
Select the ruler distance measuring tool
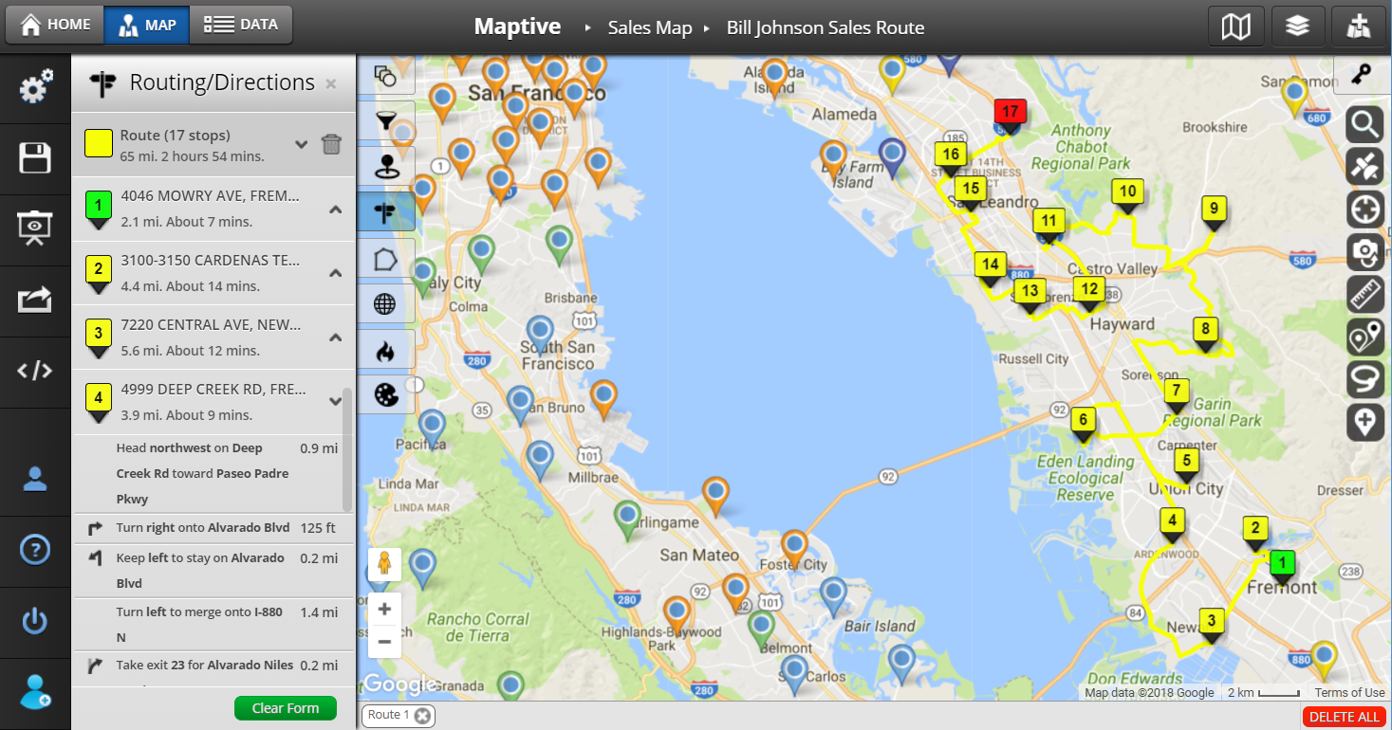tap(1365, 294)
